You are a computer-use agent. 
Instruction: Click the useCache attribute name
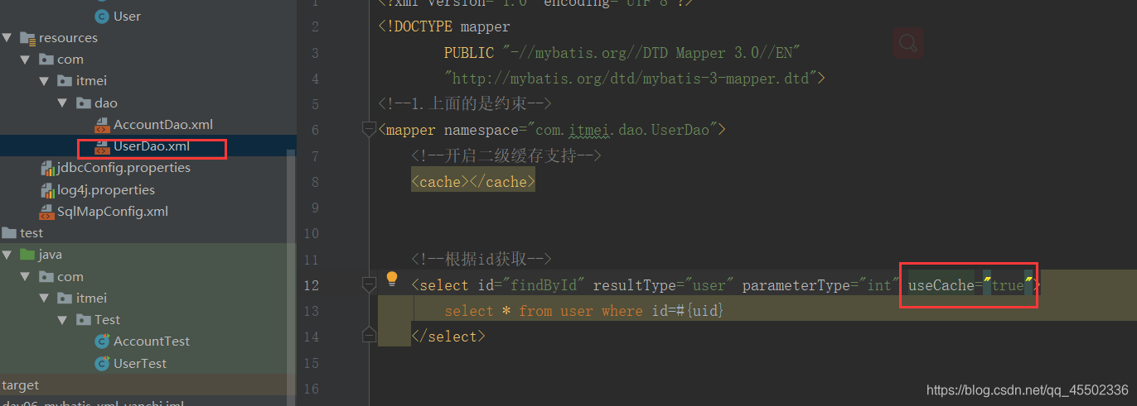[941, 285]
